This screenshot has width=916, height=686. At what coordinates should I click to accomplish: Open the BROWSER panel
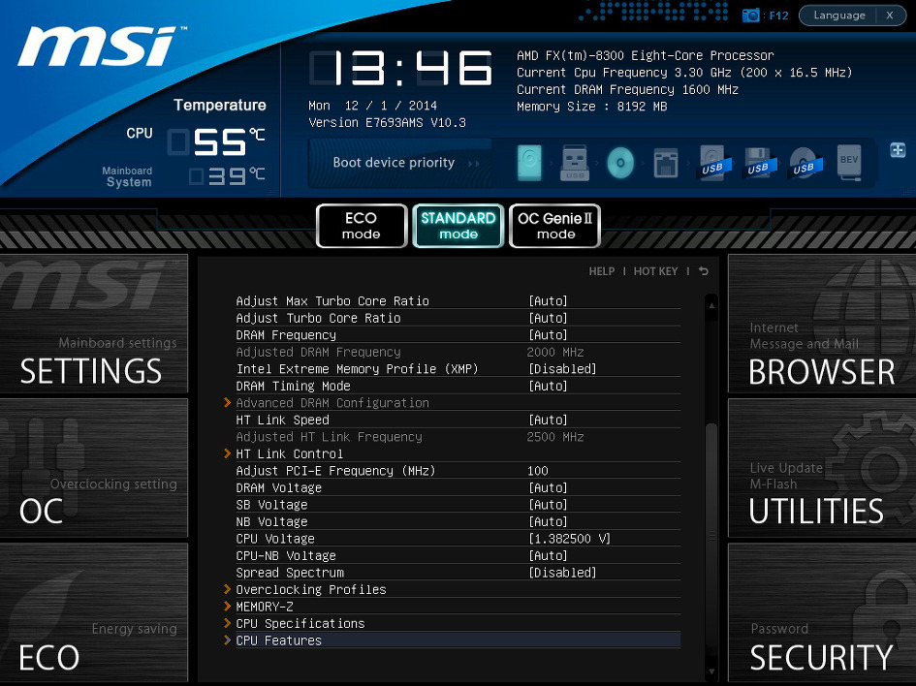[x=822, y=324]
